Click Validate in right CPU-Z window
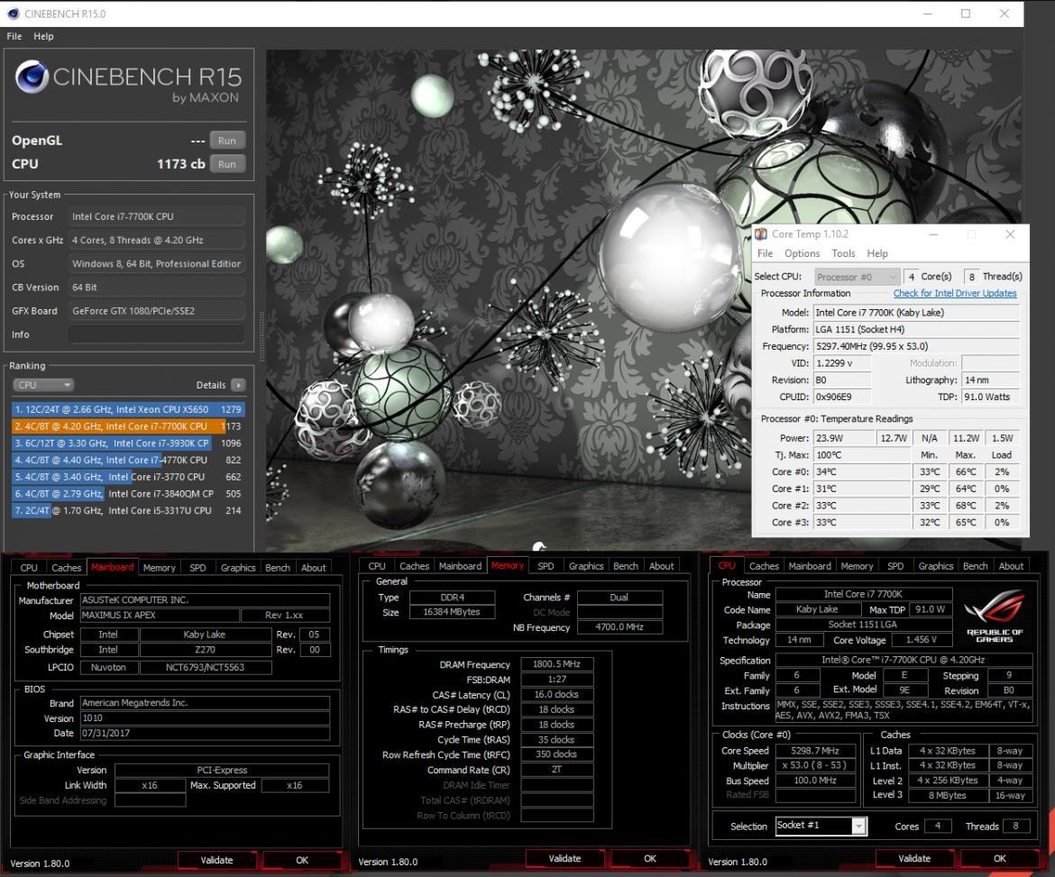 tap(914, 859)
